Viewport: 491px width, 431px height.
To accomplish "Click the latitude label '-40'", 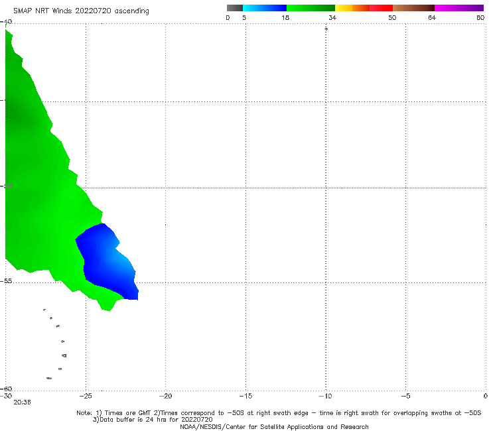I will click(6, 22).
